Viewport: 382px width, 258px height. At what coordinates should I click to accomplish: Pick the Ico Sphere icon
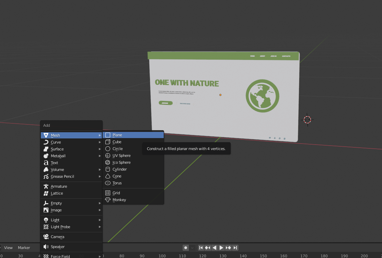108,162
